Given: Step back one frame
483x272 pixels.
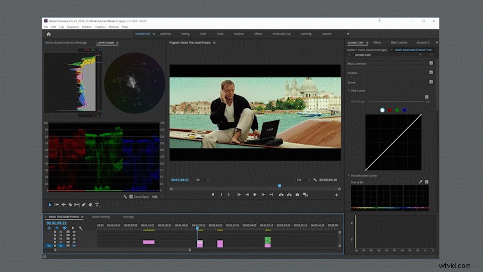Looking at the screenshot, I should pyautogui.click(x=247, y=195).
